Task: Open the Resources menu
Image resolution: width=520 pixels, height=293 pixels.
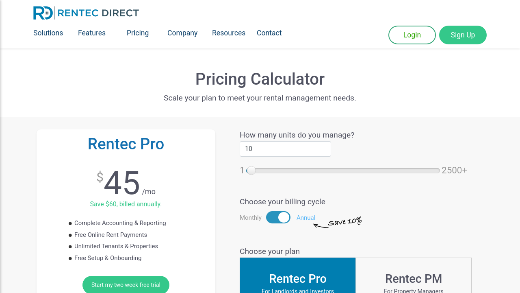Action: (229, 33)
